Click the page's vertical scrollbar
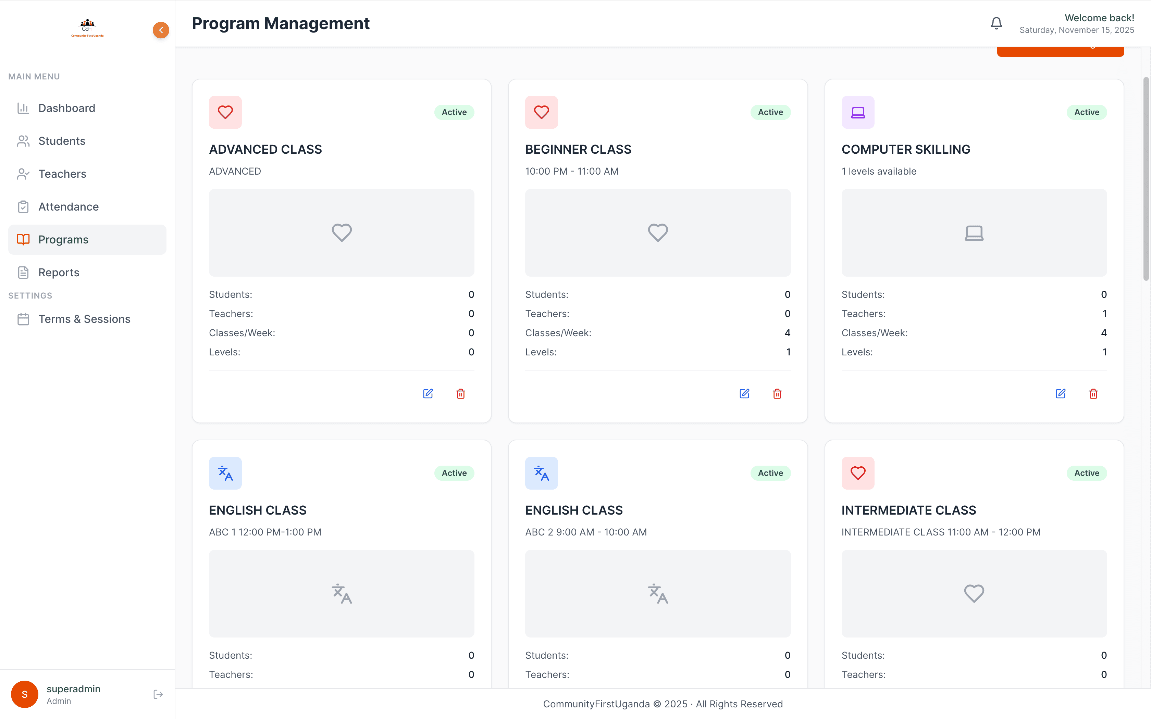 pos(1146,178)
